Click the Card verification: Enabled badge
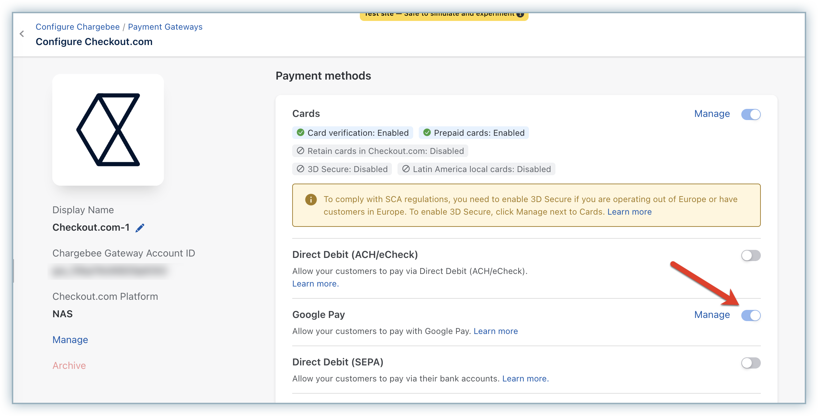The width and height of the screenshot is (818, 416). point(353,133)
